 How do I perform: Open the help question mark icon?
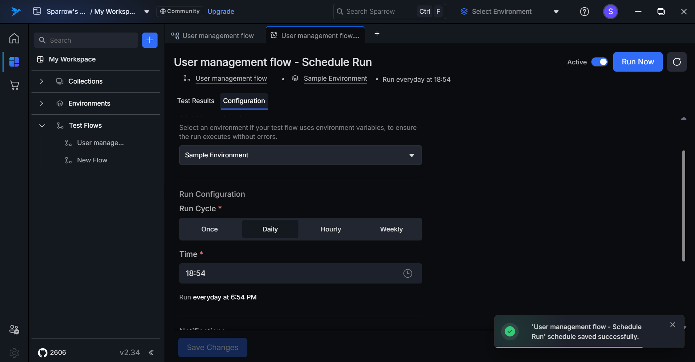tap(584, 12)
